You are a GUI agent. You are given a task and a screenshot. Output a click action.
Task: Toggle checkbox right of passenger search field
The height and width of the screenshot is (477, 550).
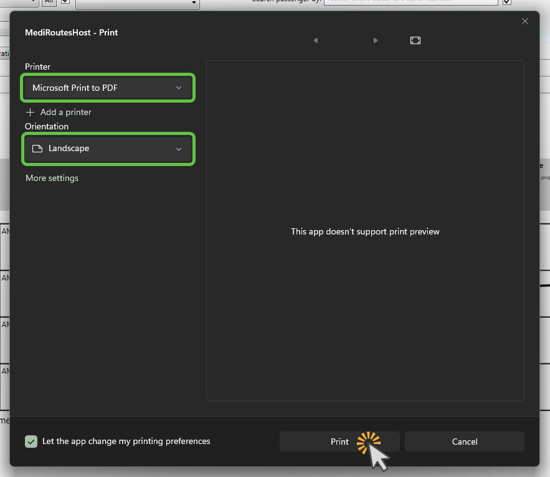pyautogui.click(x=507, y=2)
